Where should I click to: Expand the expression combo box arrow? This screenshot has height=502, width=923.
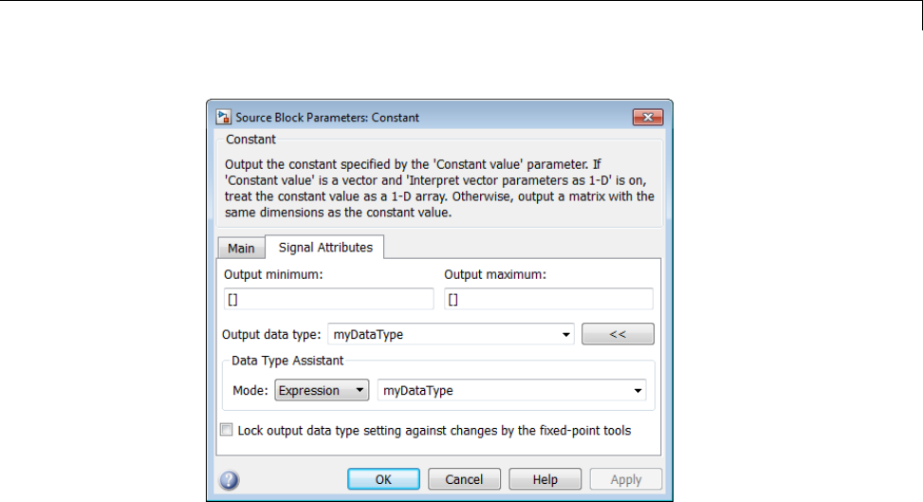point(638,390)
